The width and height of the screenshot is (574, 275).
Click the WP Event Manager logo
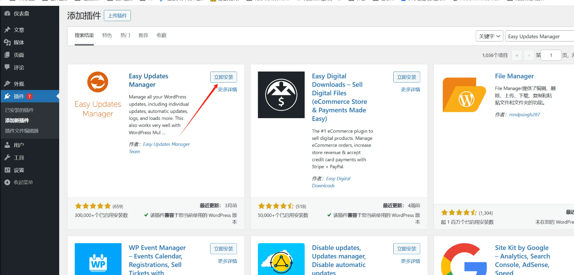tap(98, 259)
